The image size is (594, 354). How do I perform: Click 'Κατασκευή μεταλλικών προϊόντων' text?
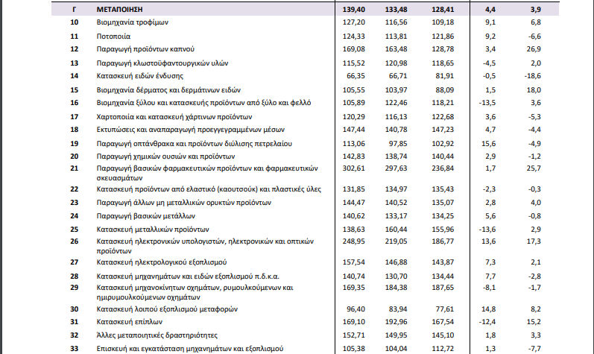pos(153,230)
